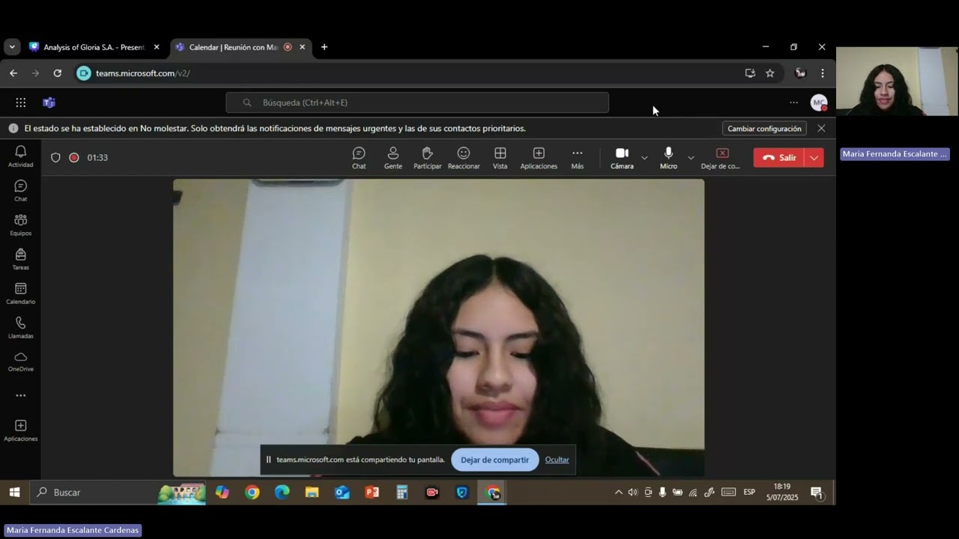Open the Actividad bell in Teams sidebar
Image resolution: width=959 pixels, height=539 pixels.
20,156
